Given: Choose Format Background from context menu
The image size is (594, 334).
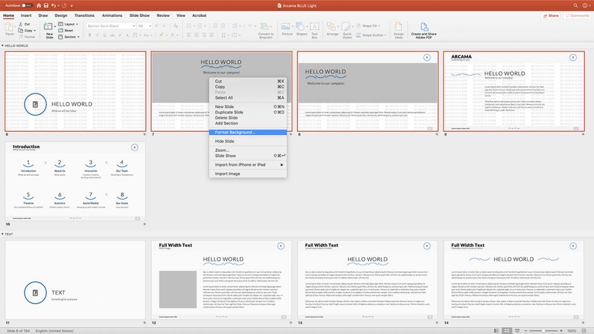Looking at the screenshot, I should (x=235, y=132).
